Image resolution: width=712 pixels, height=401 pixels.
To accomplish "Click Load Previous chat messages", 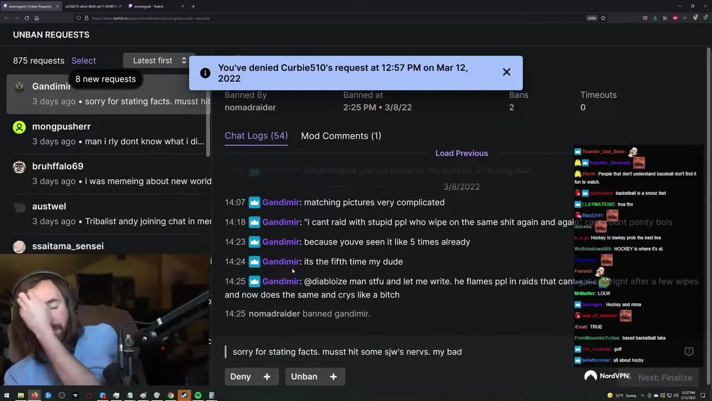I will tap(462, 153).
